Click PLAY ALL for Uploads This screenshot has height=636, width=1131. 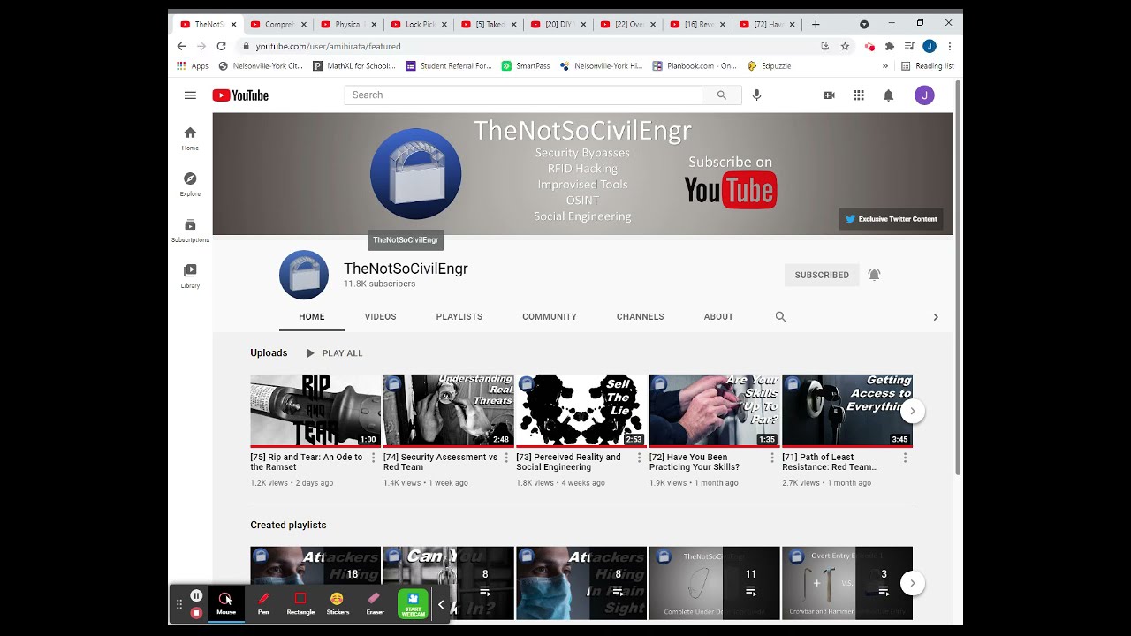(x=334, y=353)
